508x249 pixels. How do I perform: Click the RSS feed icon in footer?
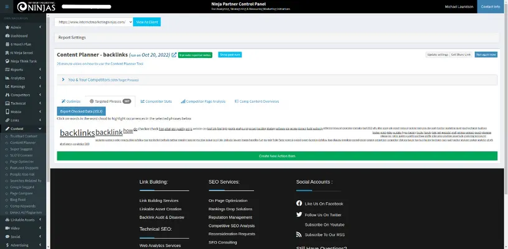[x=299, y=235]
